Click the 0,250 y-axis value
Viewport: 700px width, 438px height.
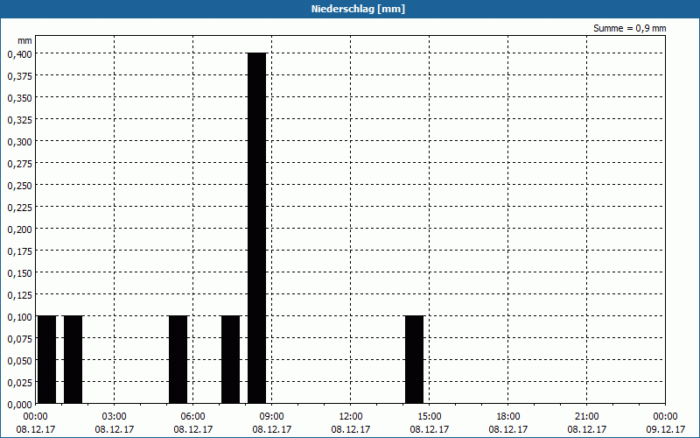19,186
